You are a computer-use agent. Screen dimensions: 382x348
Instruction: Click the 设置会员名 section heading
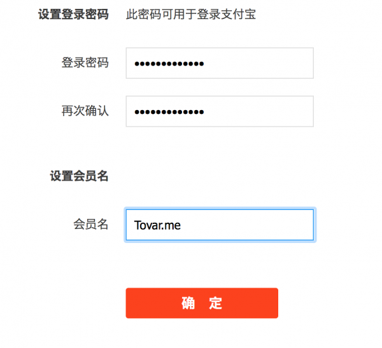point(79,176)
